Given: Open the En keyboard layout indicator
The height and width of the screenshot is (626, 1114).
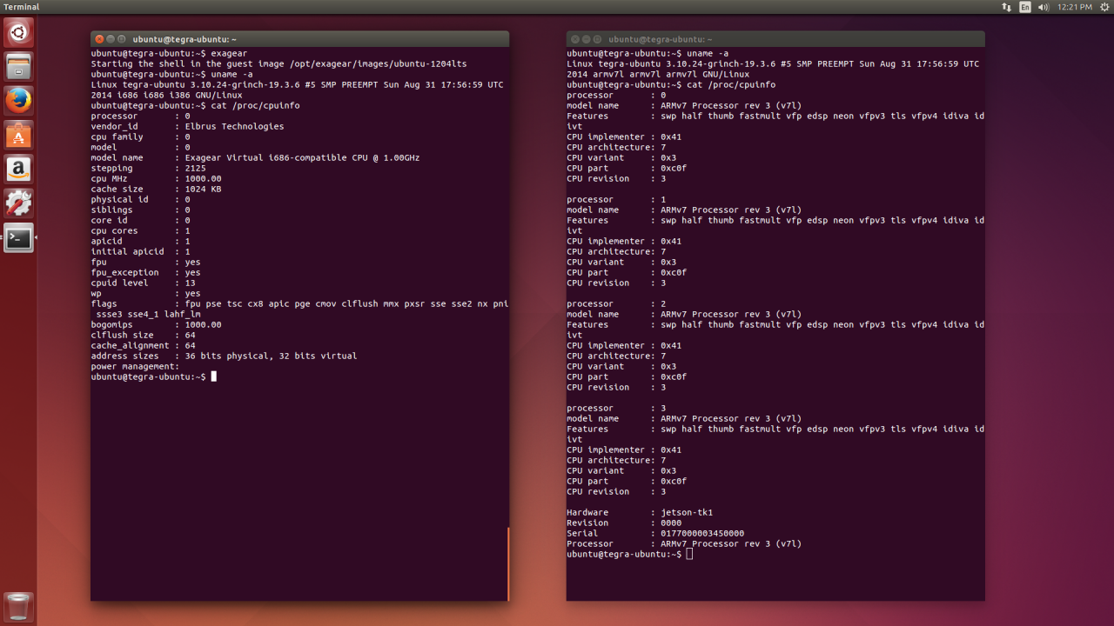Looking at the screenshot, I should (1025, 7).
